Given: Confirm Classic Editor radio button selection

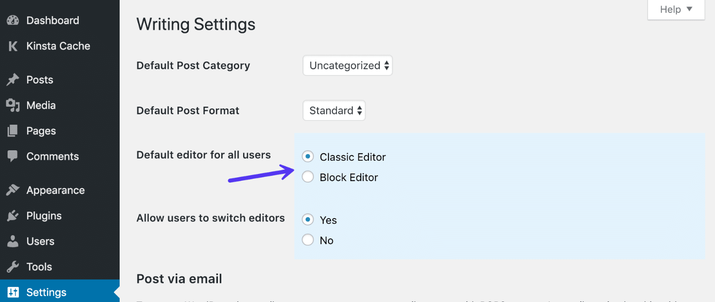Looking at the screenshot, I should tap(308, 156).
